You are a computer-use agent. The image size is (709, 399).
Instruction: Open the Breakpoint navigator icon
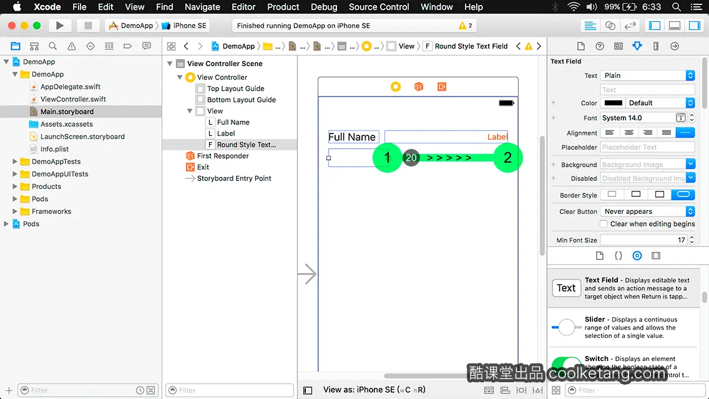pos(127,46)
